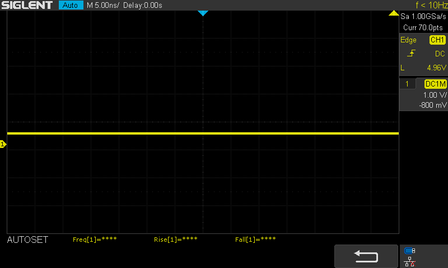Click the Delay:0.00s reading
Viewport: 448px width, 268px height.
point(143,5)
